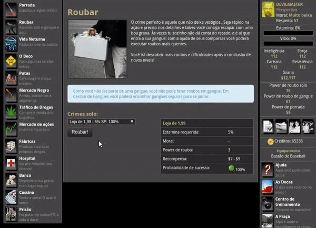This screenshot has width=316, height=228.
Task: Click the group-of-people gang icon
Action: coord(308,126)
